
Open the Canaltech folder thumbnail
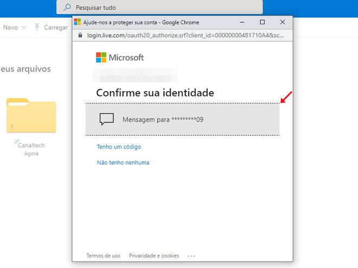[31, 115]
